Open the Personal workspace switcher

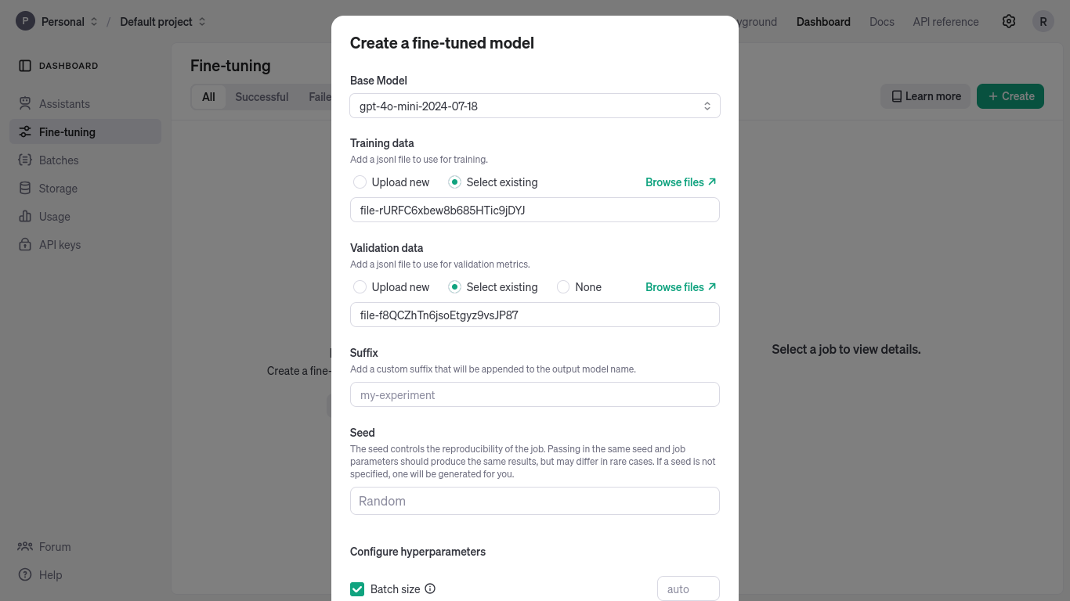[x=63, y=21]
